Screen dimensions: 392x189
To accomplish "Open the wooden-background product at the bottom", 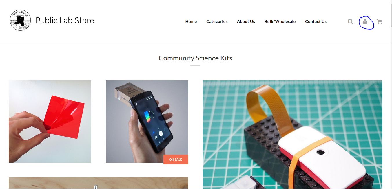I will (x=98, y=183).
